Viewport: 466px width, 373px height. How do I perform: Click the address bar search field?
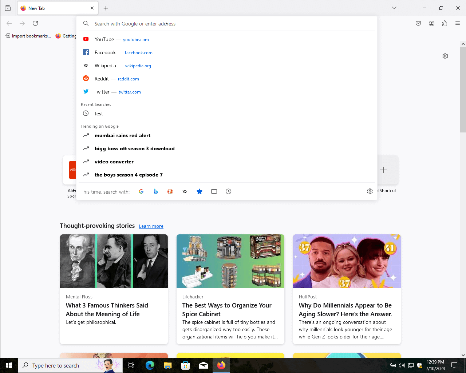pyautogui.click(x=227, y=24)
